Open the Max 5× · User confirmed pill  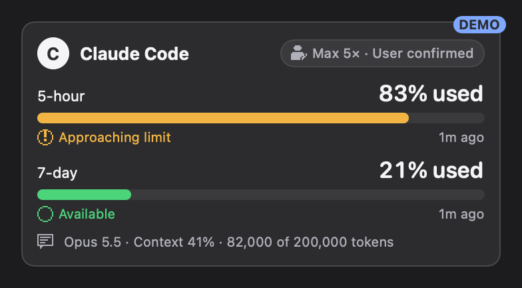pos(382,53)
